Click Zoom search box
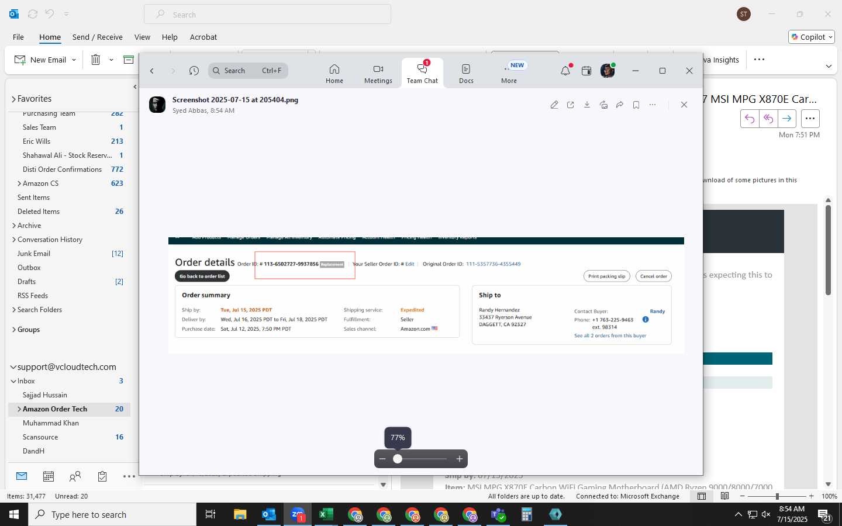 (248, 71)
